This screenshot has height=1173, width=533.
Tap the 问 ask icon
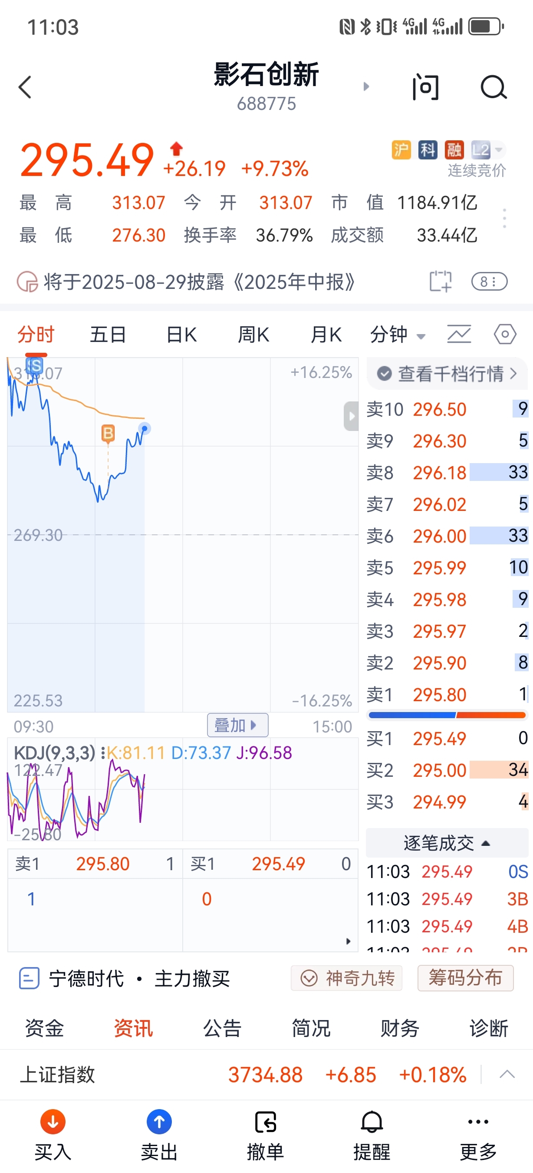(426, 87)
